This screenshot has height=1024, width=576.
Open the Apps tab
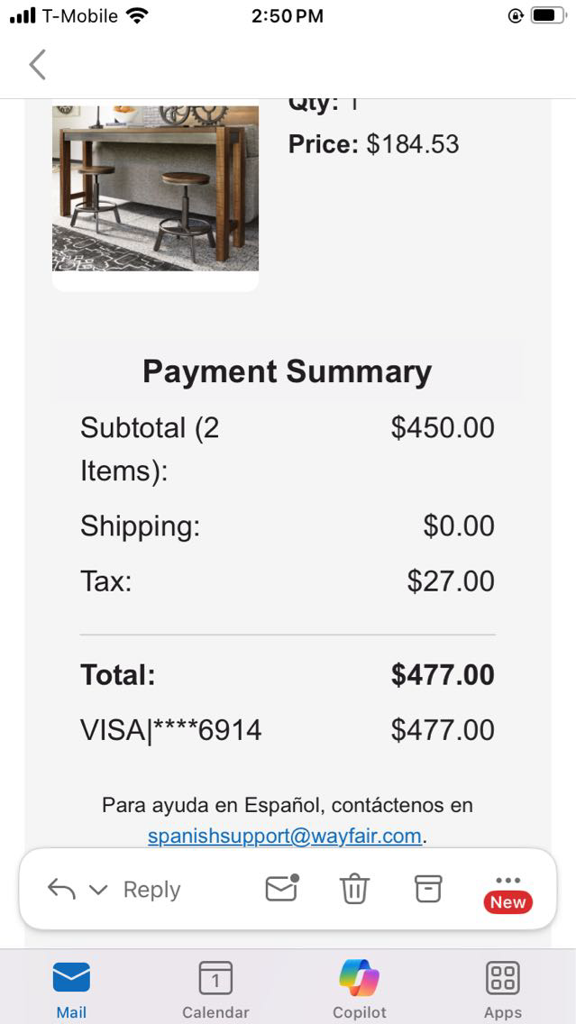coord(503,988)
